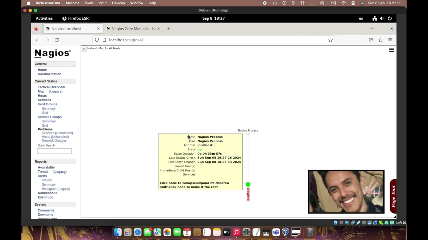Open the Page Tour tab
The width and height of the screenshot is (428, 240).
click(x=393, y=196)
